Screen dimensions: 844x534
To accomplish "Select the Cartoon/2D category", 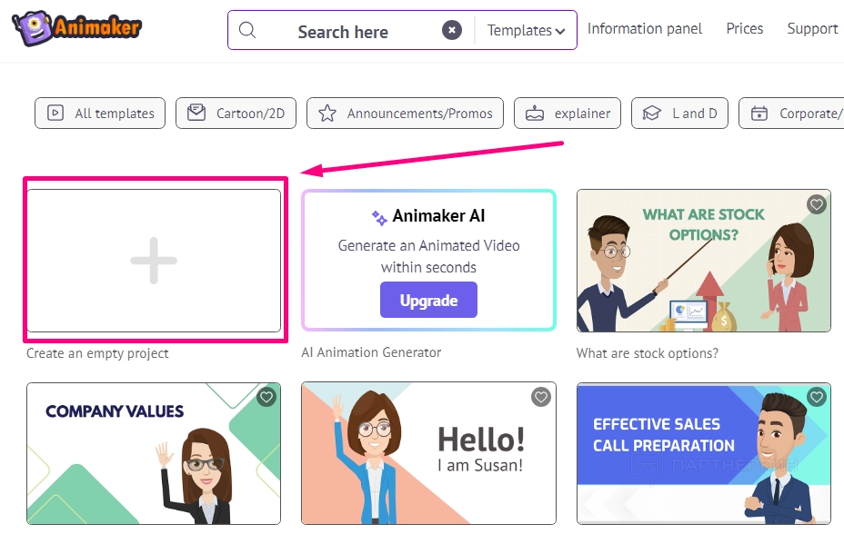I will click(x=236, y=114).
